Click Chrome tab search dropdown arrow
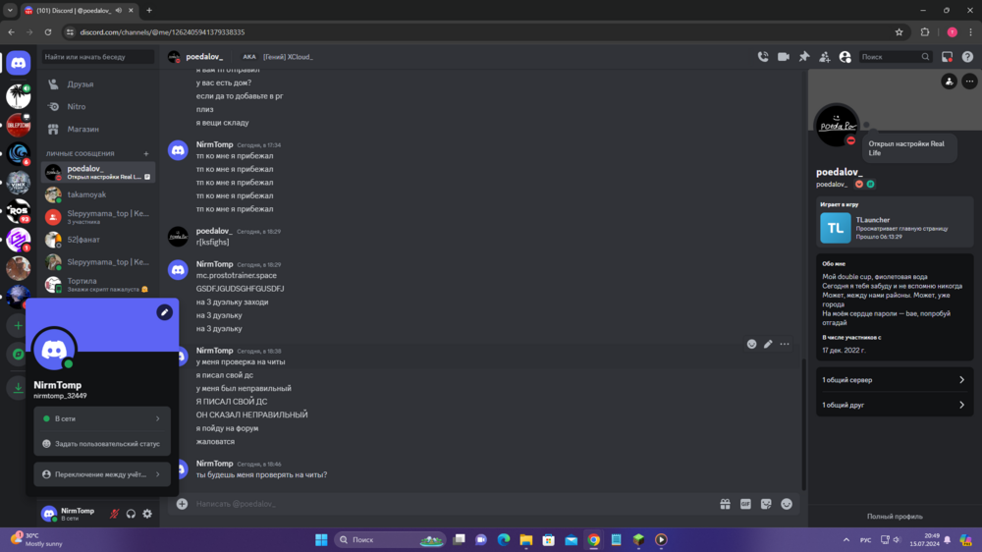 click(x=10, y=10)
